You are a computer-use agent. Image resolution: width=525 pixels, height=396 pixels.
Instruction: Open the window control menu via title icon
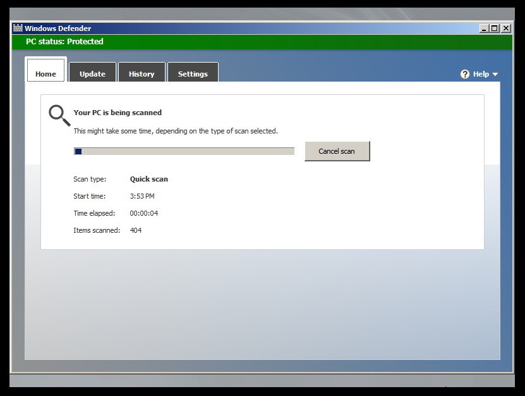point(18,28)
